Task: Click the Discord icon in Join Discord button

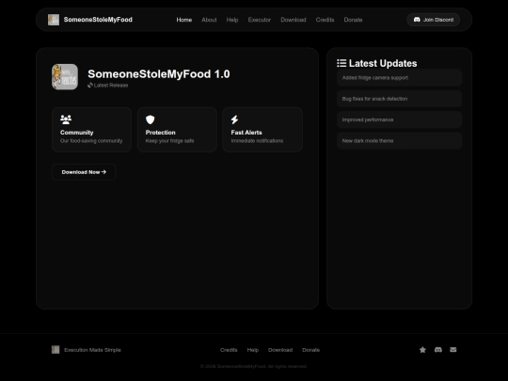Action: pos(417,20)
